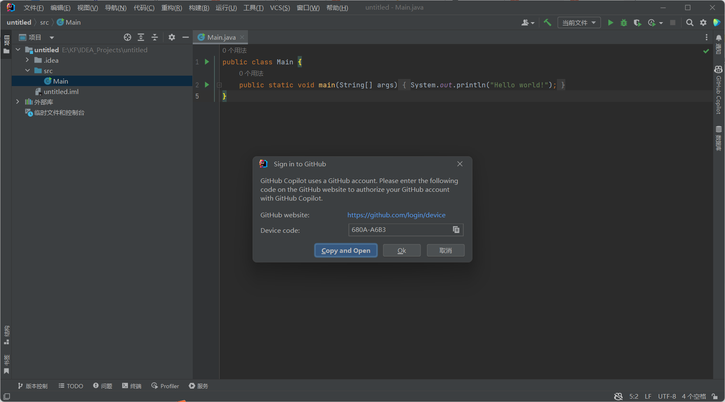Expand the 外部库 node

18,102
